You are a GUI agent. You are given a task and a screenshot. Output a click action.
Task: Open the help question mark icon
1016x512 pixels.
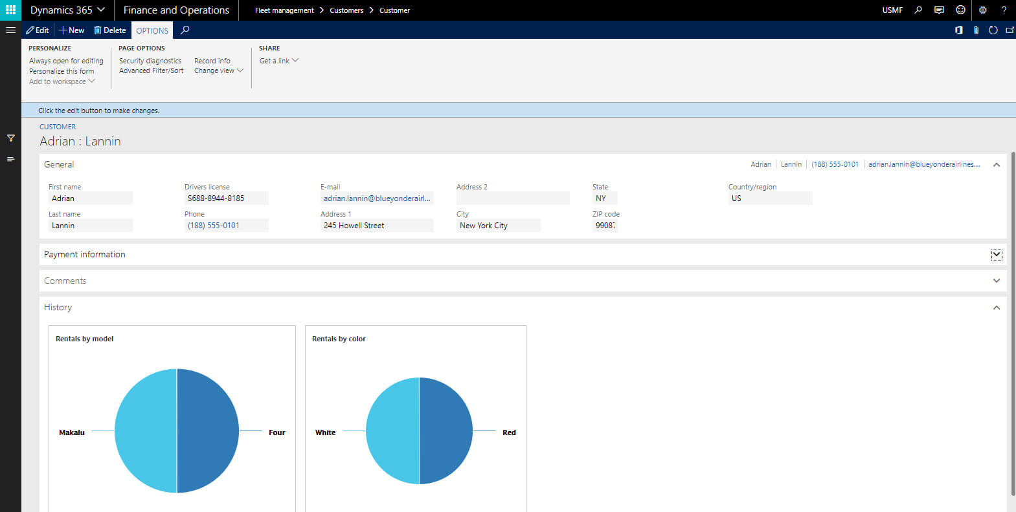[1004, 10]
